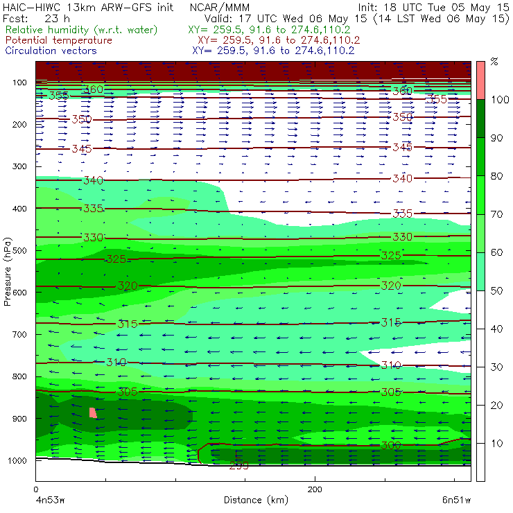513x513 pixels.
Task: Click the '90' colorbar tick label
Action: click(496, 138)
